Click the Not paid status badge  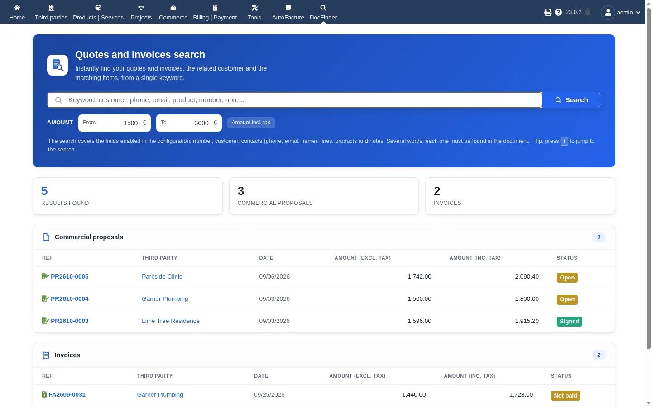pos(566,396)
